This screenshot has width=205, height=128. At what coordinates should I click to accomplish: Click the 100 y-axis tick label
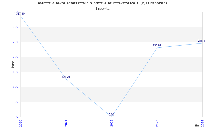pyautogui.click(x=15, y=87)
